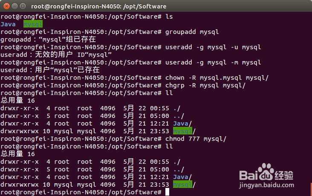Click 'Java/' in the first ll listing
The image size is (312, 196).
tap(182, 123)
